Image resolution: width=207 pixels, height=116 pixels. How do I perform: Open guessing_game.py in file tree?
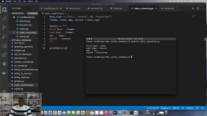click(24, 46)
